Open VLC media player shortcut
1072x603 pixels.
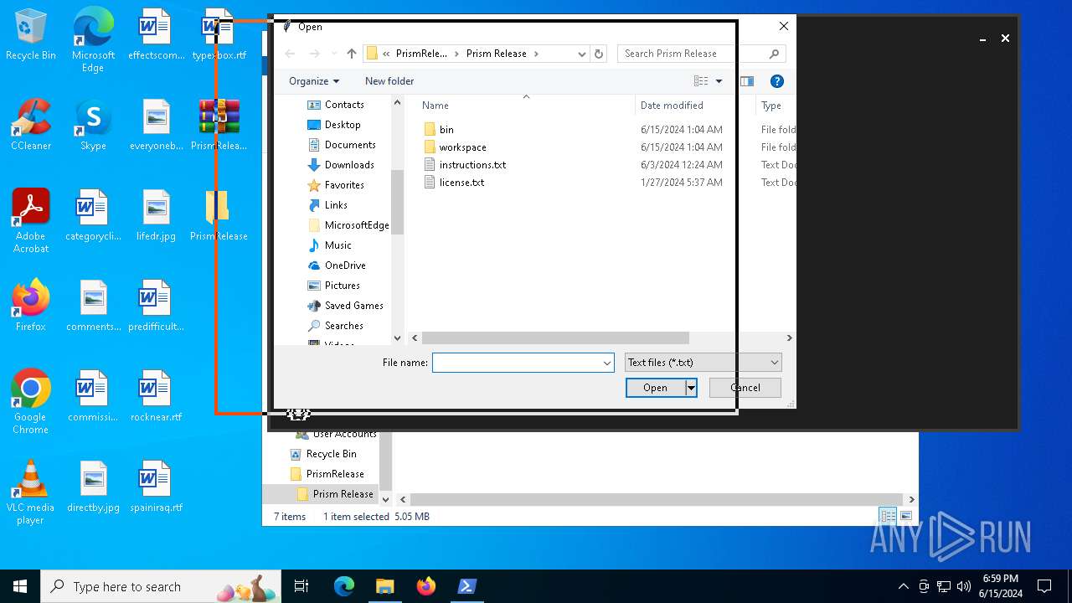[31, 492]
